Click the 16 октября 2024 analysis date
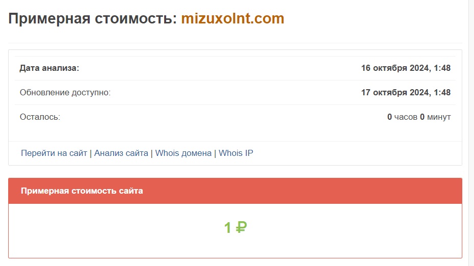The width and height of the screenshot is (474, 266). pos(406,68)
